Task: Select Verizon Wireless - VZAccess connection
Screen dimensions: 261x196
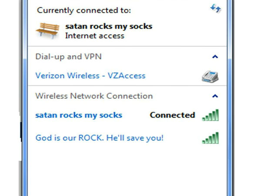Action: (90, 76)
